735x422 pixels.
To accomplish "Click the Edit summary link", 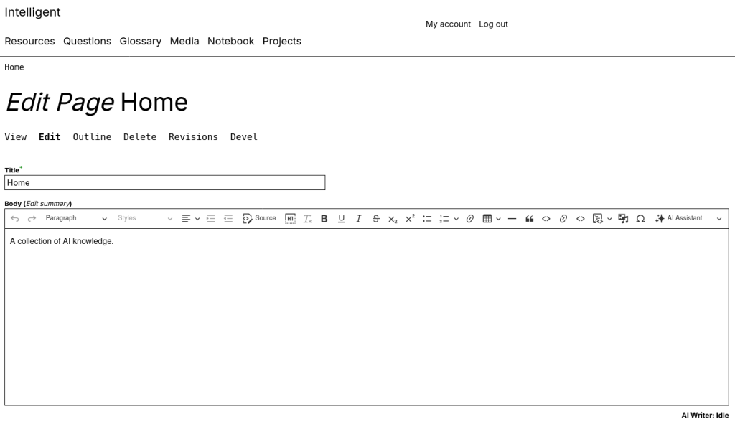I will [x=48, y=204].
